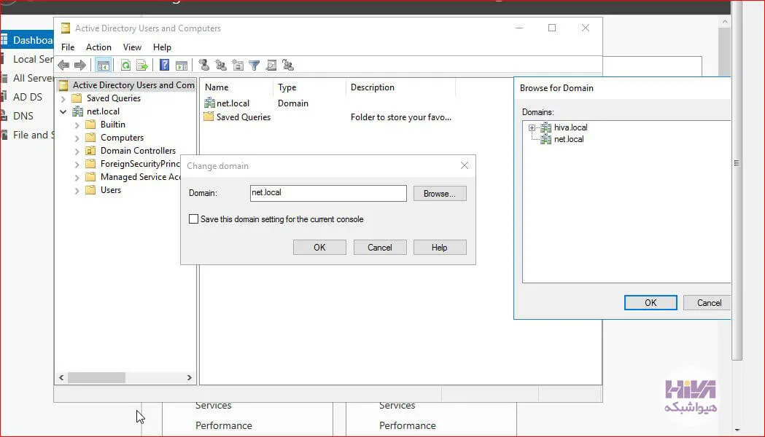The width and height of the screenshot is (765, 437).
Task: Click the Back arrow toolbar icon
Action: 63,65
